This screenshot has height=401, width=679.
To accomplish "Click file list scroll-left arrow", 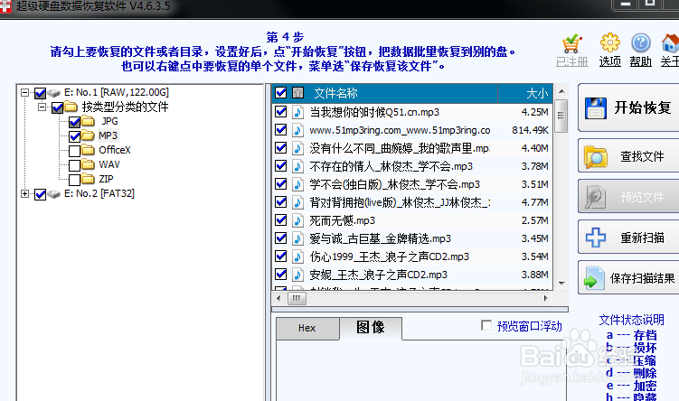I will coord(278,298).
